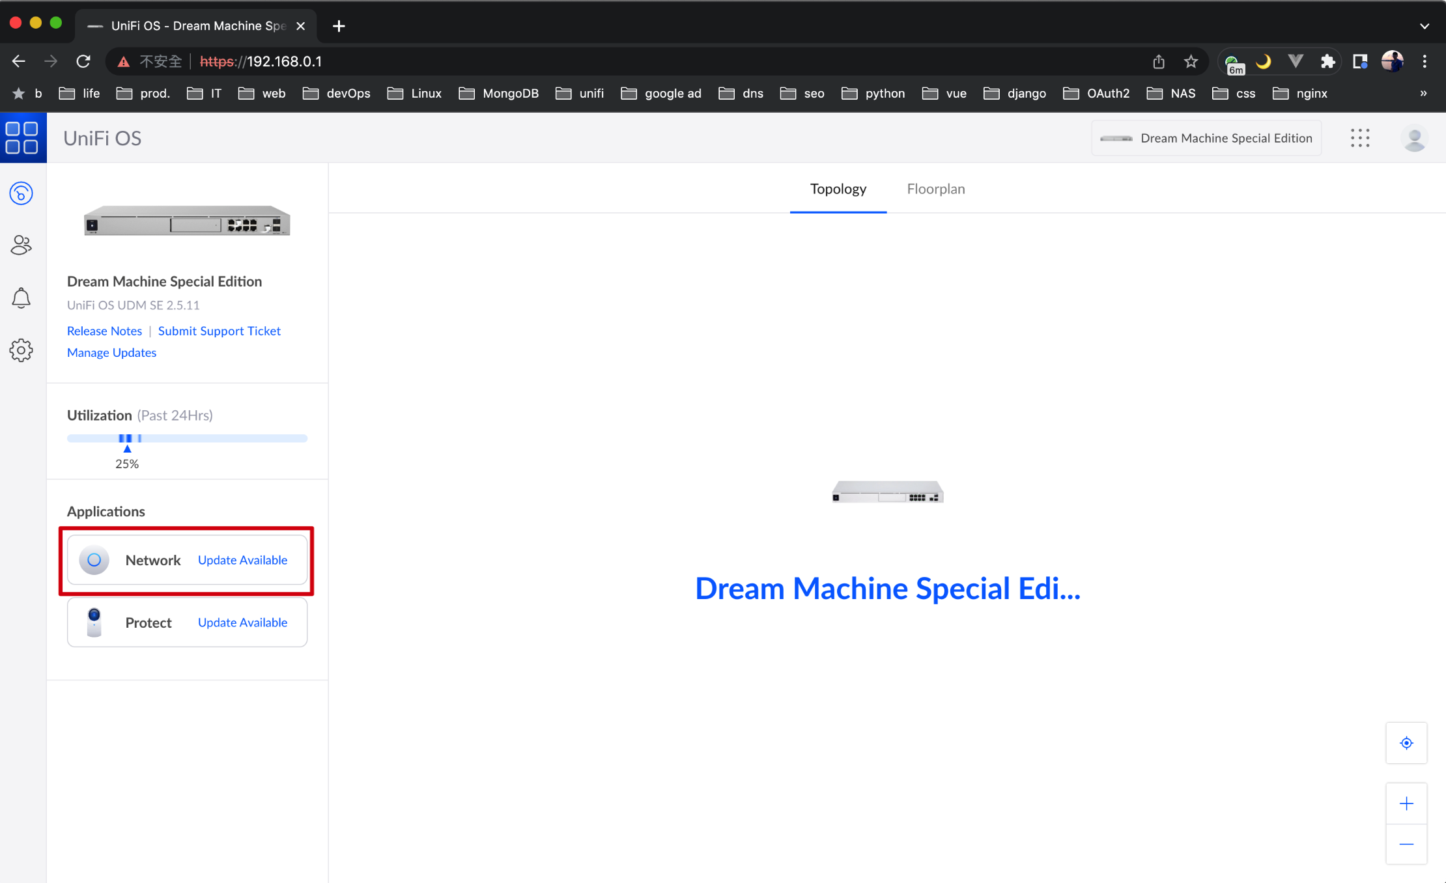Open the Release Notes link
The height and width of the screenshot is (883, 1446).
click(x=104, y=331)
